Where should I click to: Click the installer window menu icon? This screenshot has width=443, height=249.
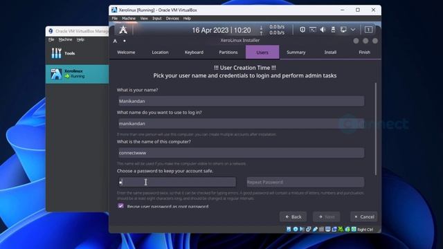click(115, 41)
